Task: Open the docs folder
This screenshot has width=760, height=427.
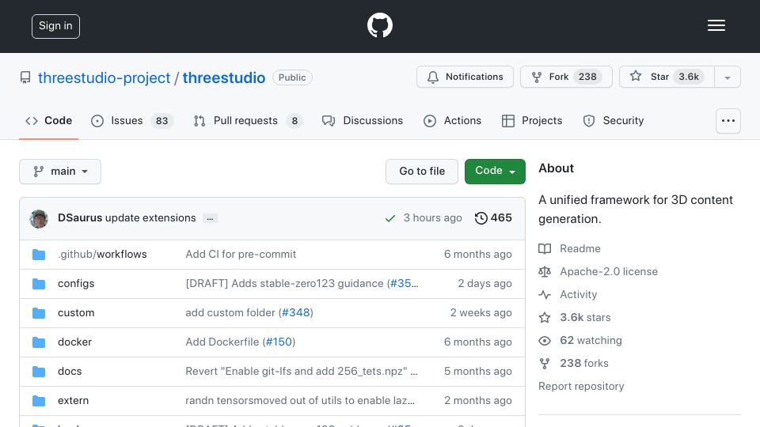Action: [70, 372]
